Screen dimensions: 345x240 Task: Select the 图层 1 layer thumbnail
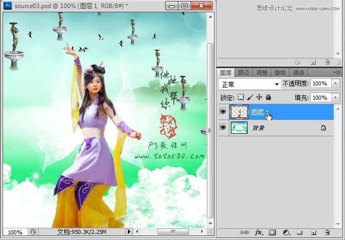239,112
